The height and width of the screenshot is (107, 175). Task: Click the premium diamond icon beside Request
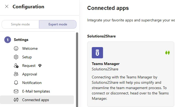click(40, 66)
